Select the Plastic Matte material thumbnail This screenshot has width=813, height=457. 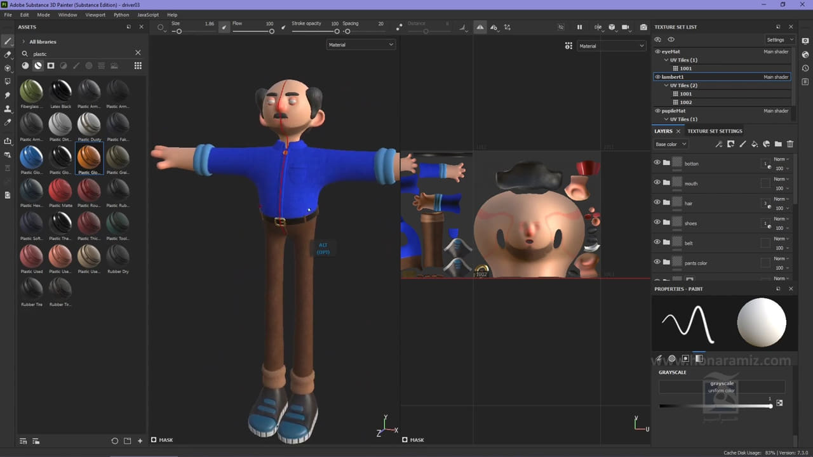pos(60,190)
